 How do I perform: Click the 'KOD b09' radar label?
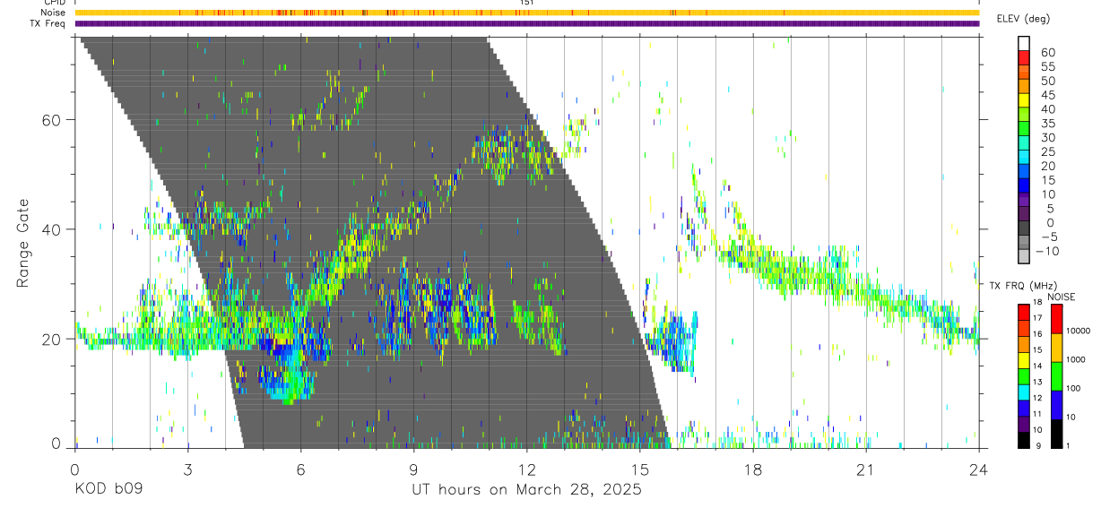[x=108, y=489]
